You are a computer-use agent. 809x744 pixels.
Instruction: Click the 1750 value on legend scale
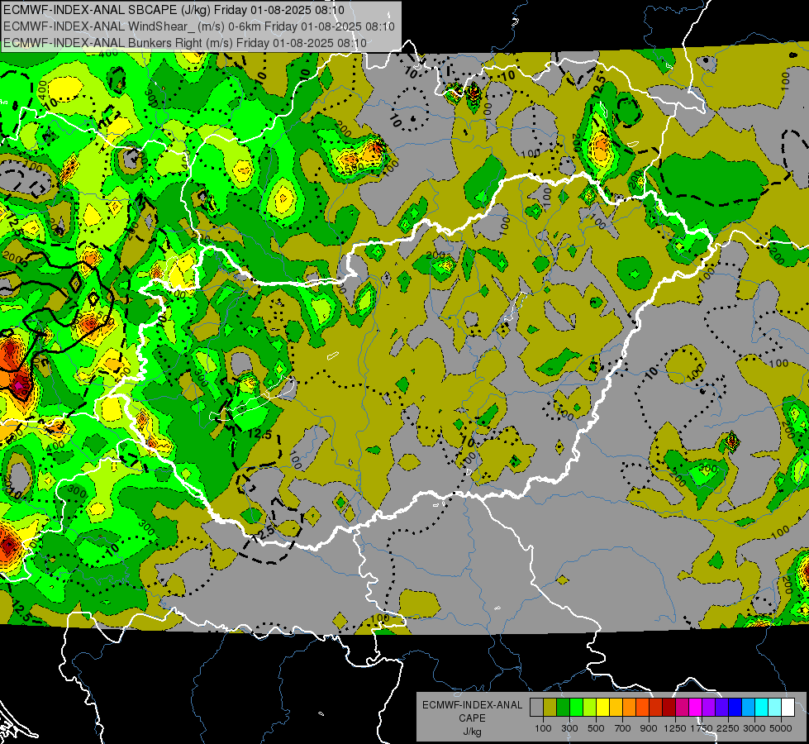point(702,728)
